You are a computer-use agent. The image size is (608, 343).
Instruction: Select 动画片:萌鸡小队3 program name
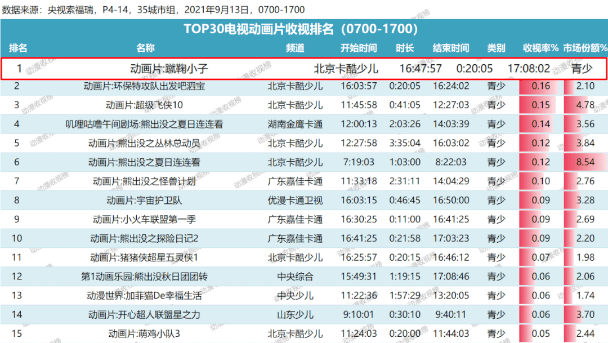[x=144, y=333]
